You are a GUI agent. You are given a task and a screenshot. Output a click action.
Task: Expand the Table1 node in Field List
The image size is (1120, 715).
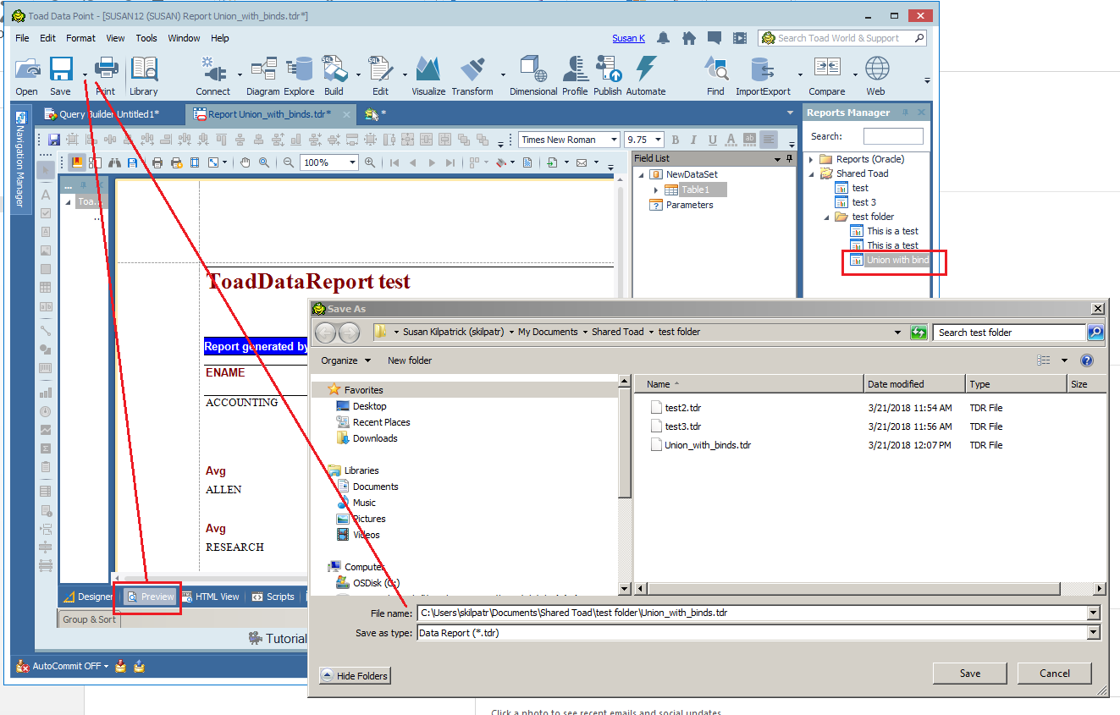pos(656,190)
